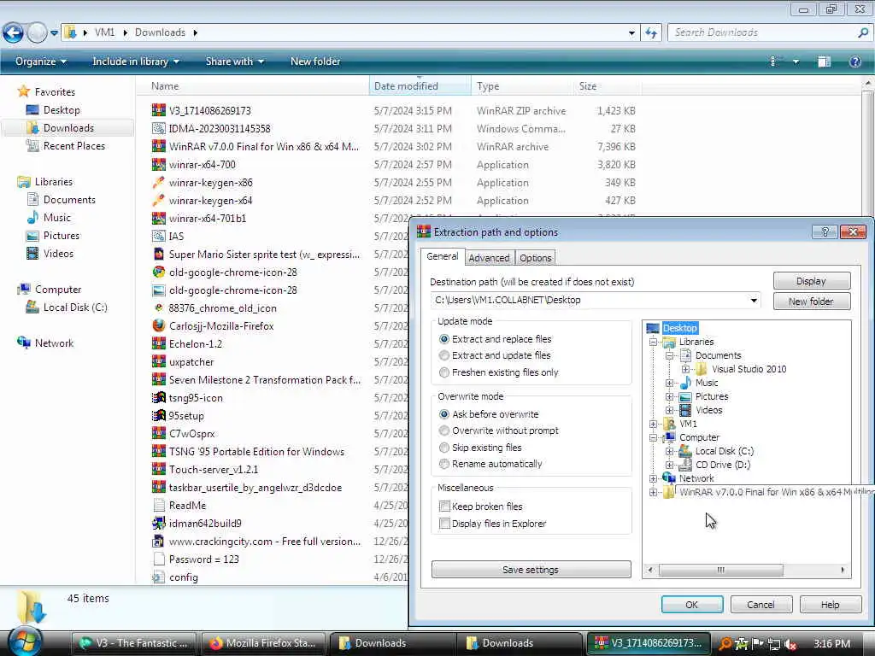
Task: Open destination path dropdown arrow
Action: click(754, 300)
